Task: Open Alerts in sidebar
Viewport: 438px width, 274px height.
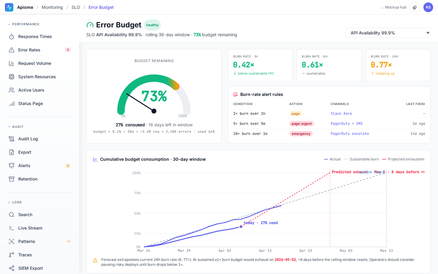Action: click(x=40, y=166)
